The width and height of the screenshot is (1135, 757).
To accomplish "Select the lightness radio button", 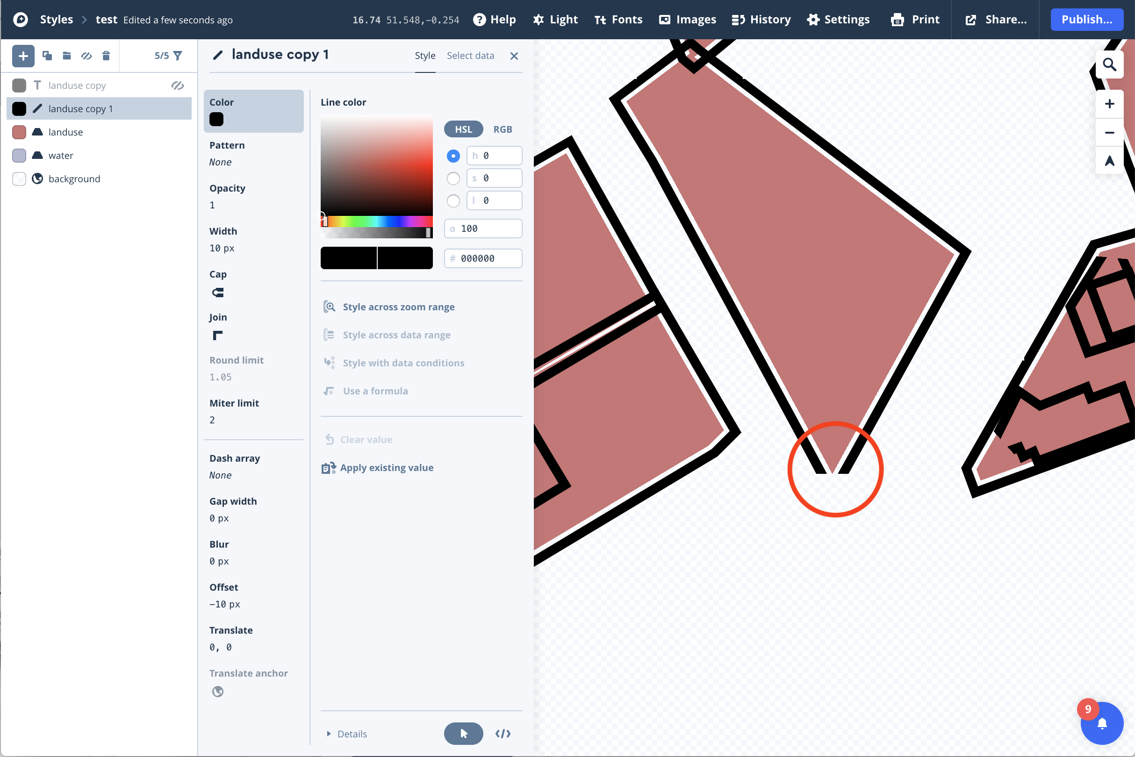I will tap(453, 201).
